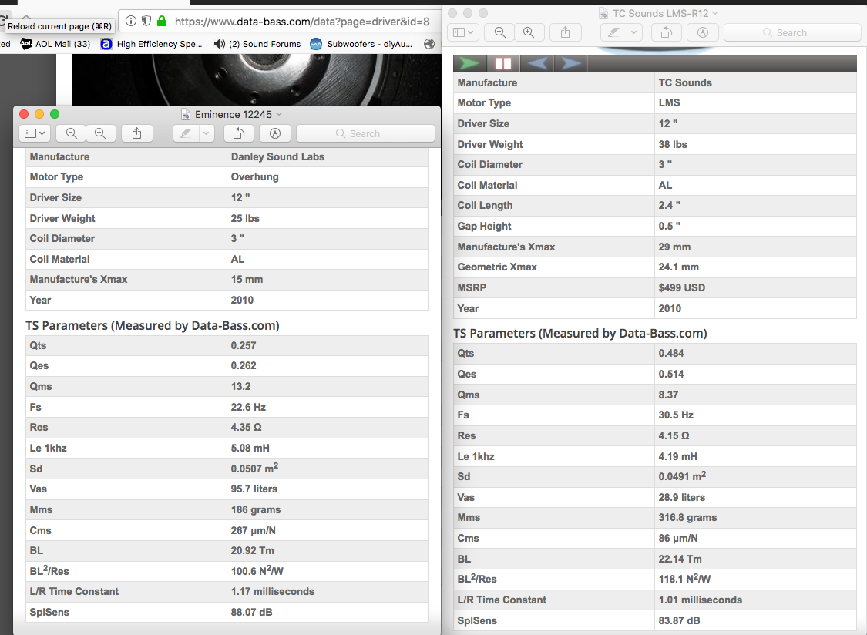This screenshot has width=867, height=635.
Task: Click 95.7 liters Vas value
Action: coord(254,489)
